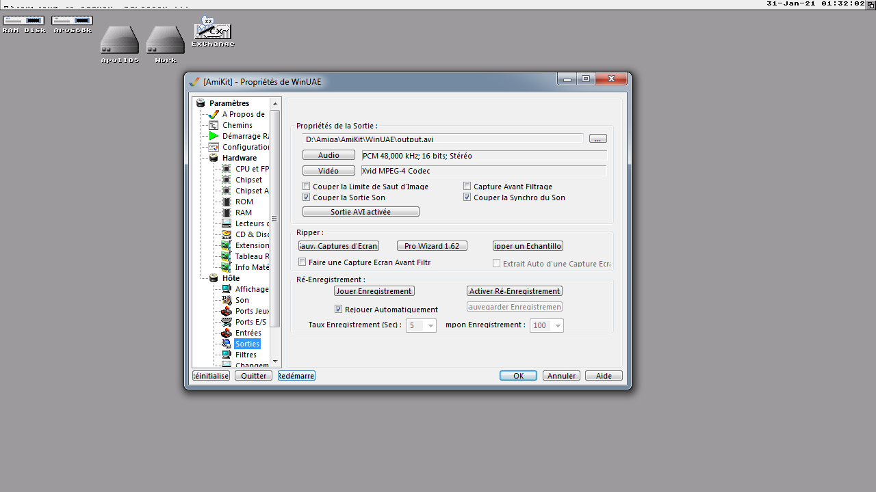The width and height of the screenshot is (876, 492).
Task: Browse output file with ... button
Action: 598,139
